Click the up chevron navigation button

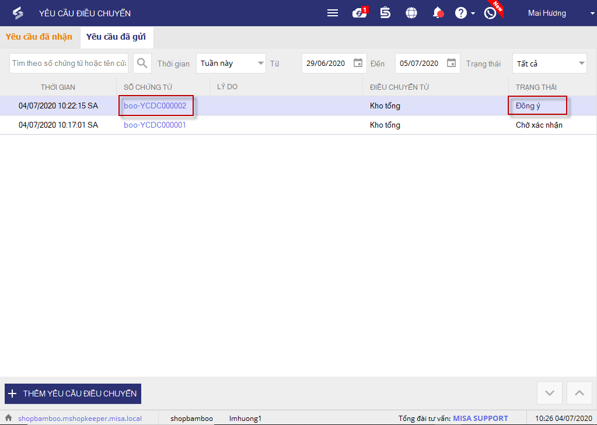pos(579,393)
